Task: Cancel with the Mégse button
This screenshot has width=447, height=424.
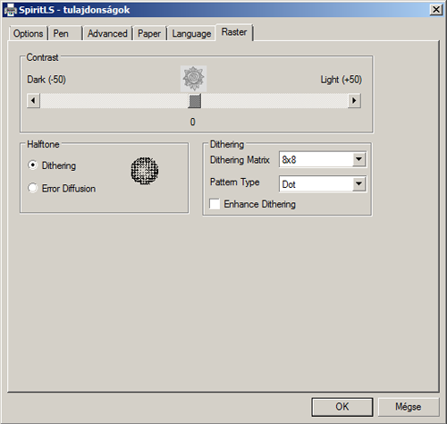Action: pyautogui.click(x=409, y=407)
